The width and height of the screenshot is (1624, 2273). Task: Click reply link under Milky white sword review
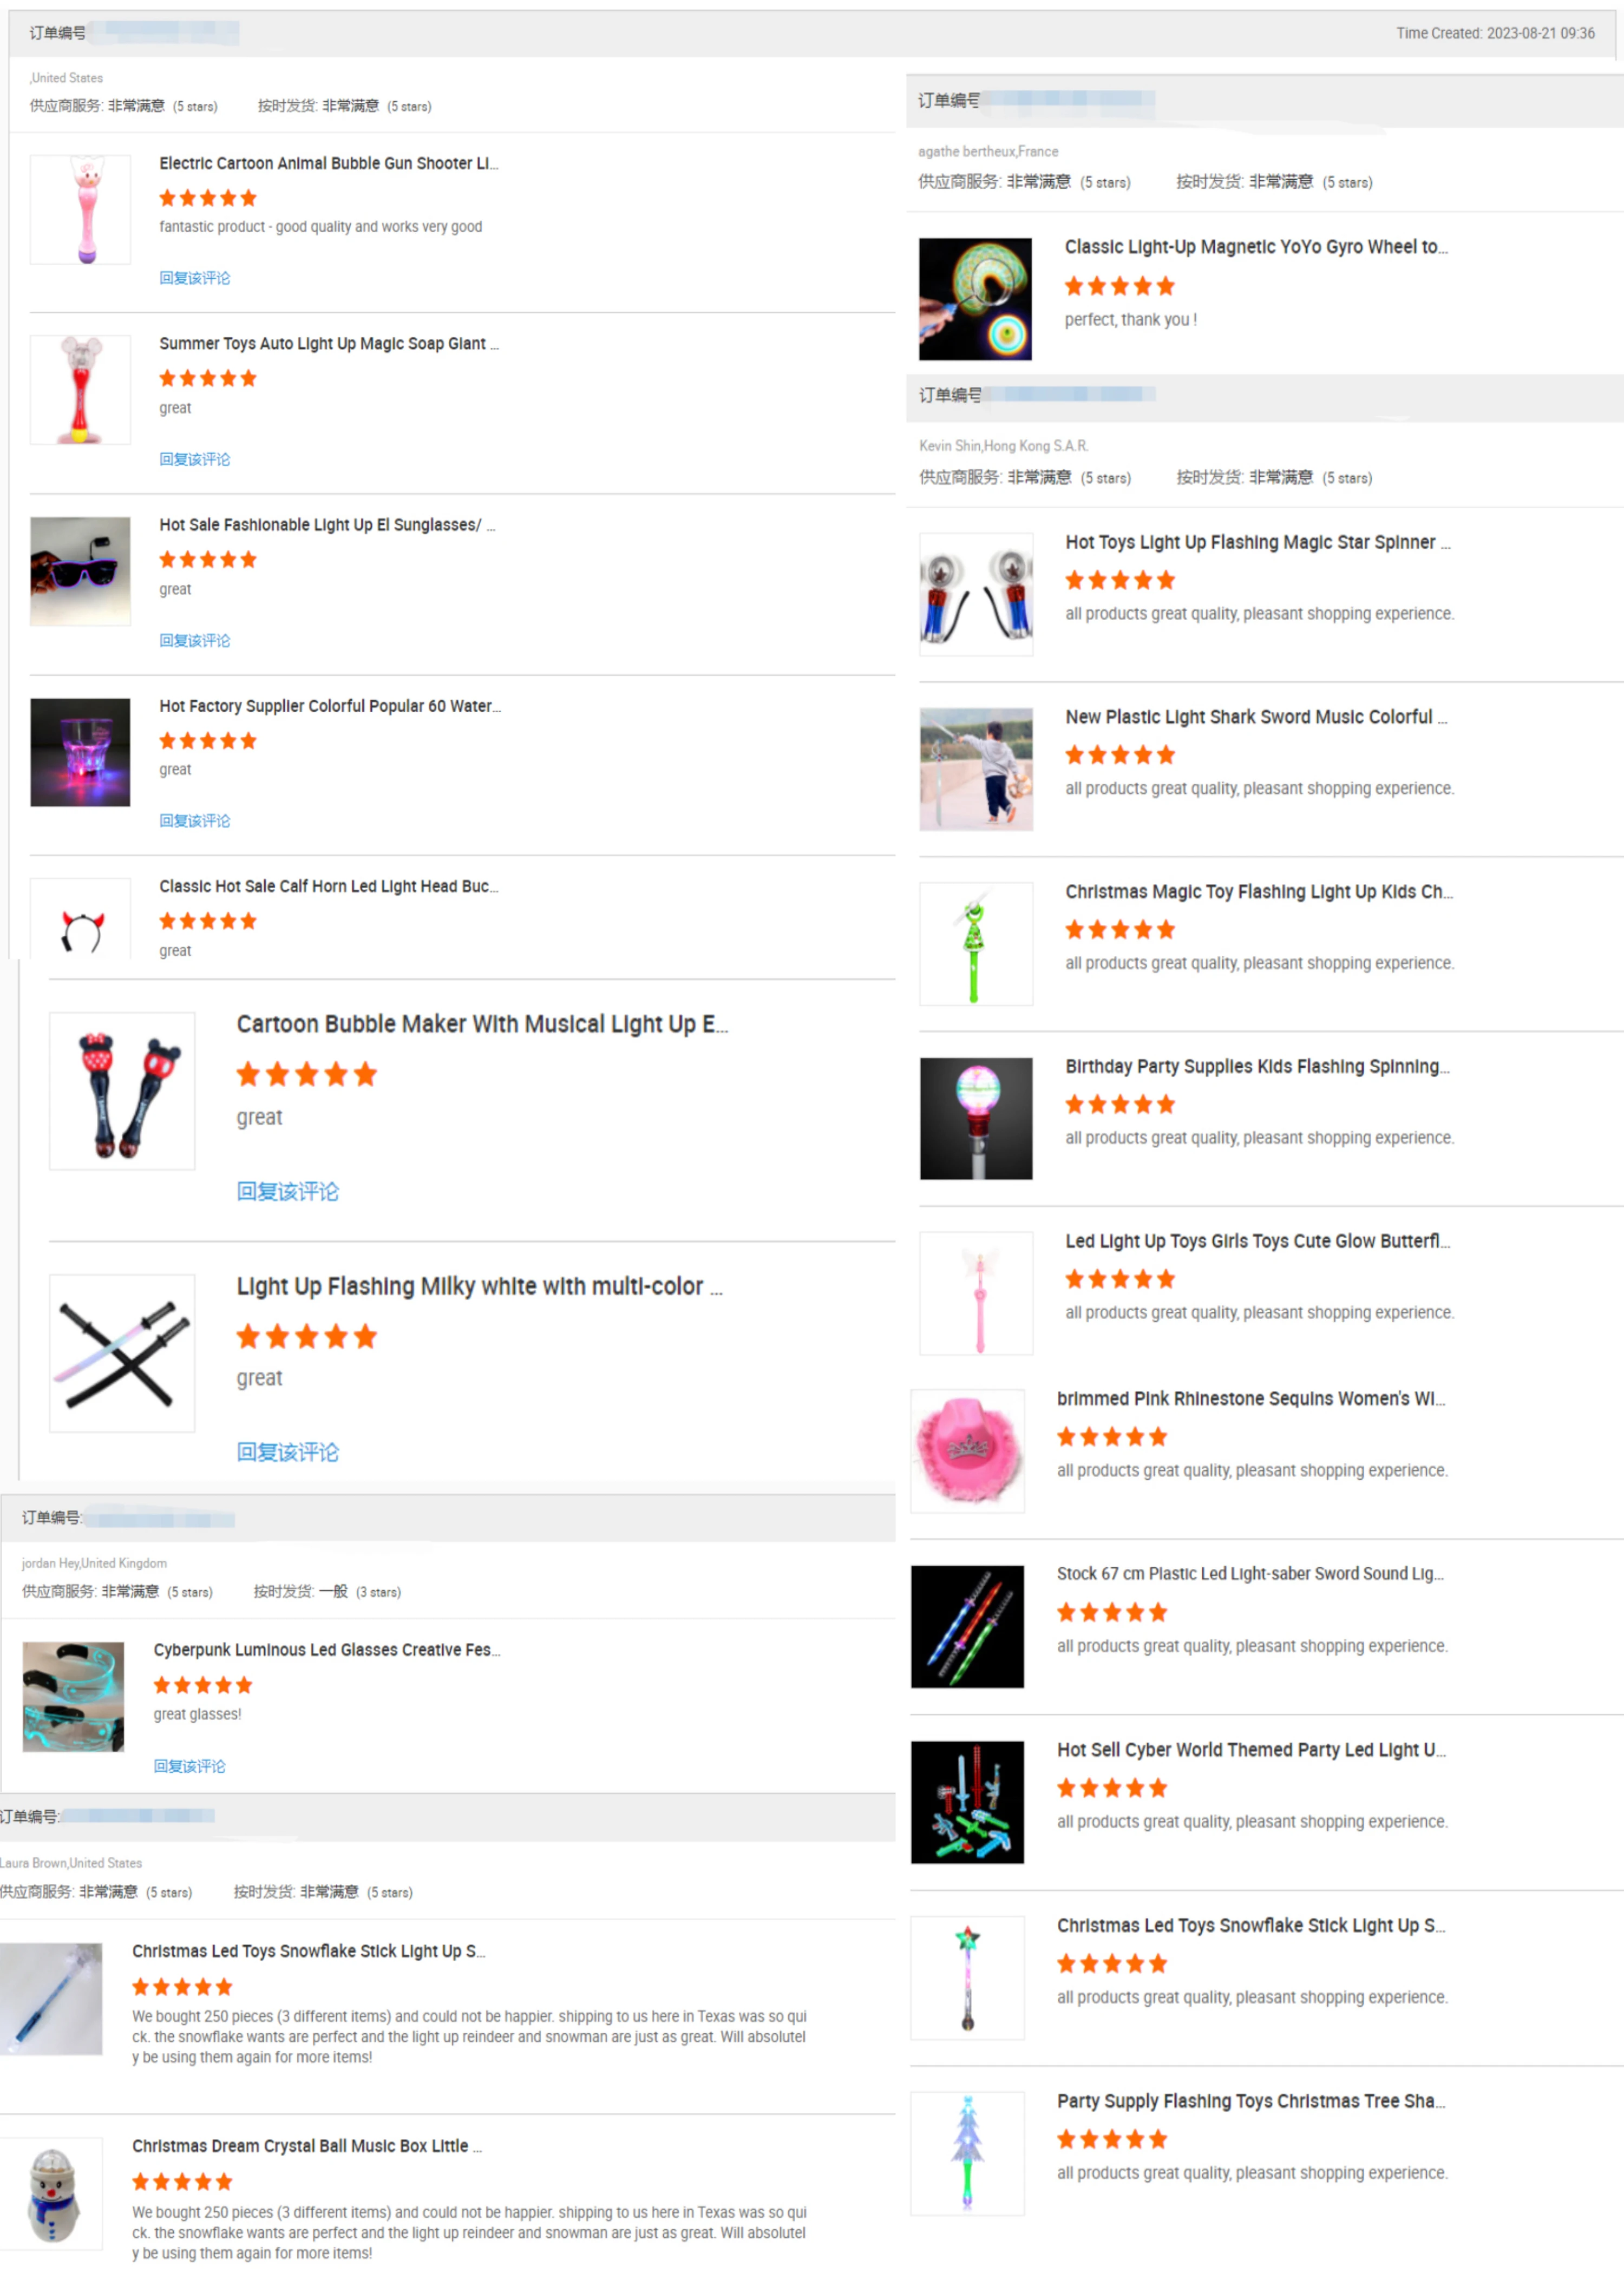(x=287, y=1451)
